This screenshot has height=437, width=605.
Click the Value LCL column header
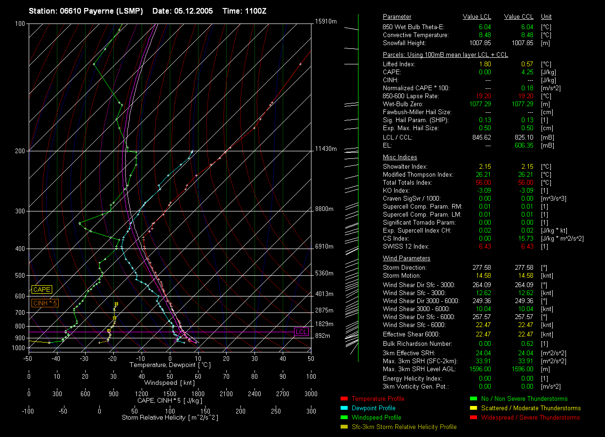[x=477, y=17]
